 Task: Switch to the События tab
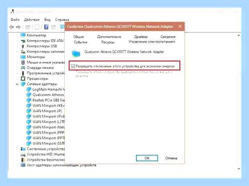point(80,42)
